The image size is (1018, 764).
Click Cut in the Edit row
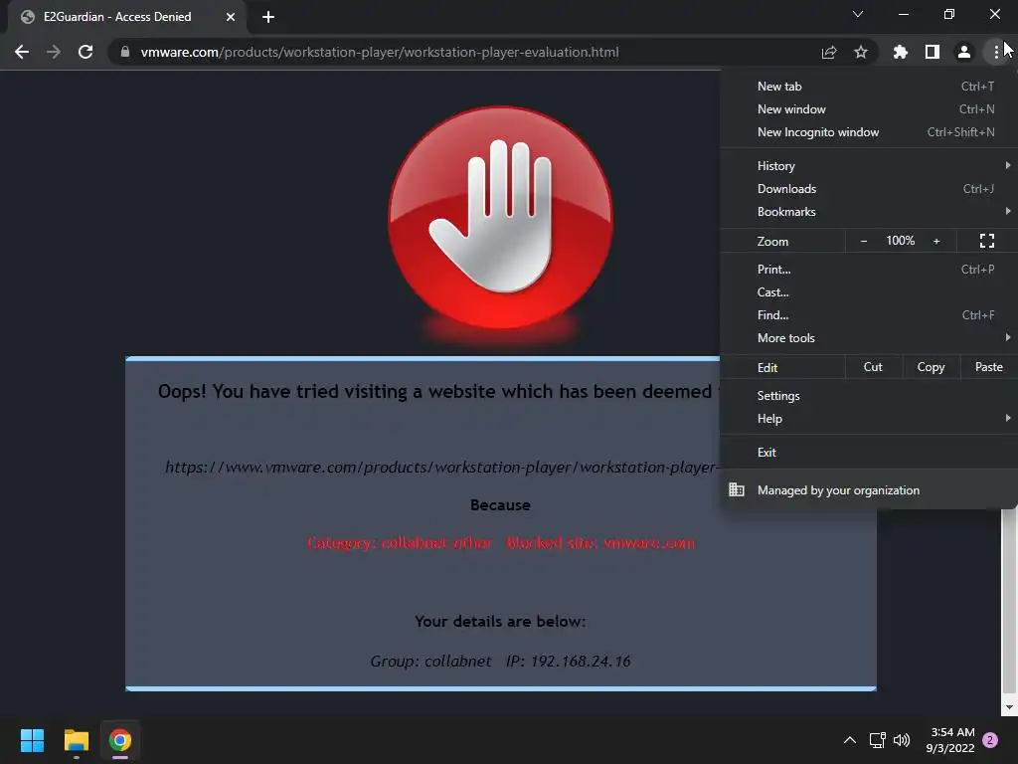click(x=873, y=367)
